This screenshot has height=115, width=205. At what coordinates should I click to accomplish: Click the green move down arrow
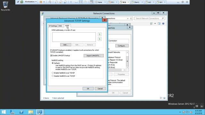pyautogui.click(x=100, y=39)
